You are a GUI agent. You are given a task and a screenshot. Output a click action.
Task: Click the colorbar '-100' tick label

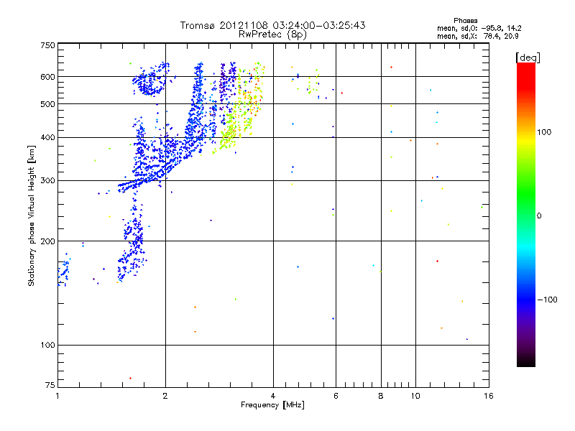(x=547, y=300)
